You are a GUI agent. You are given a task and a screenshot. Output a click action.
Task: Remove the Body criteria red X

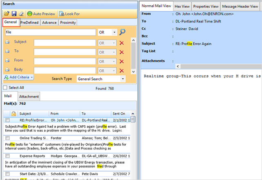[122, 71]
